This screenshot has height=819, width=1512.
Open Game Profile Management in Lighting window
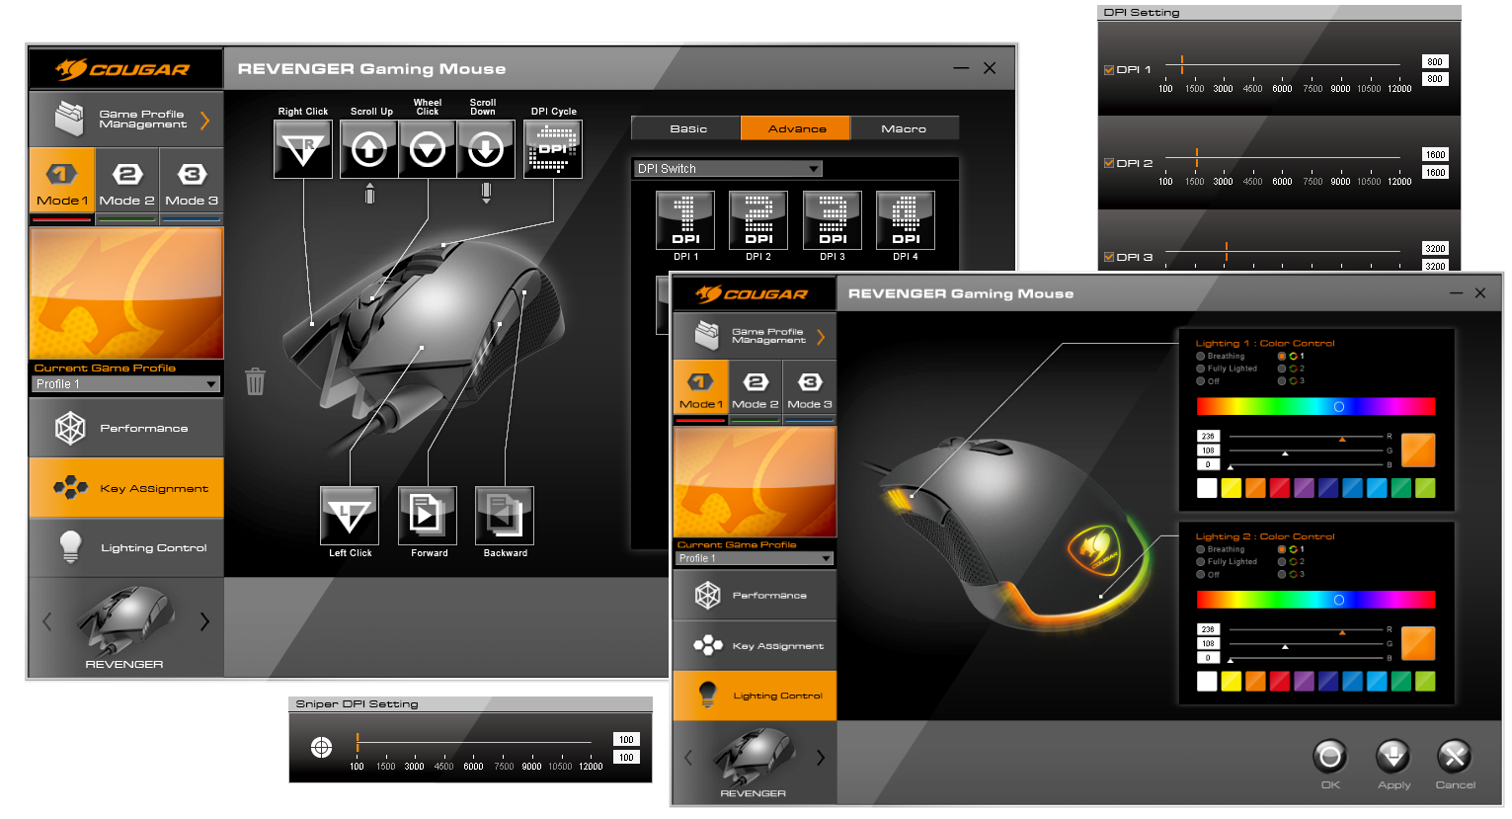tap(755, 336)
